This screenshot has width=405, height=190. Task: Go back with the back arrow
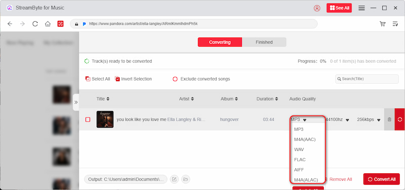point(10,24)
